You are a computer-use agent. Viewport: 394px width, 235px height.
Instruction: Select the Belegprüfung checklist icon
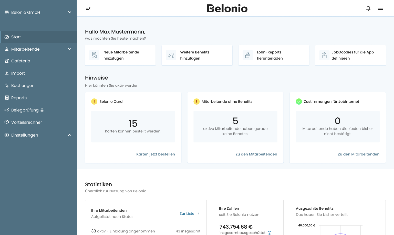coord(6,110)
